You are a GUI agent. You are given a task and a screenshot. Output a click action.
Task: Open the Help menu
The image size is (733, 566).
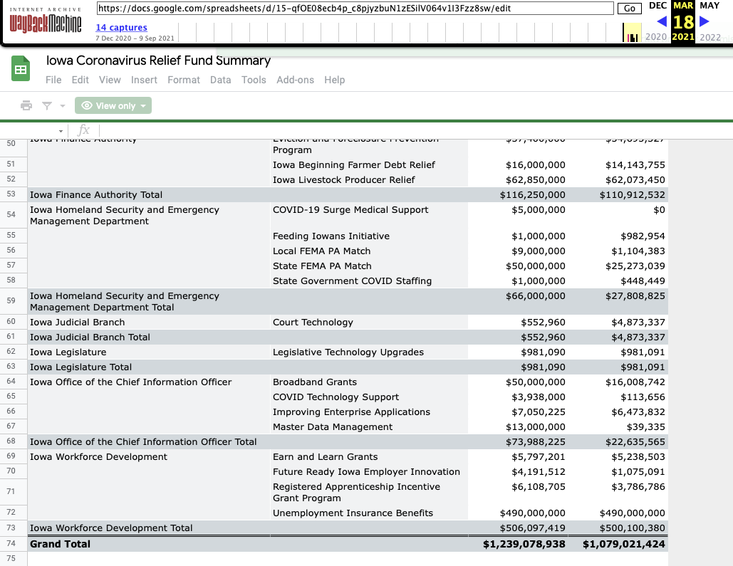click(335, 80)
